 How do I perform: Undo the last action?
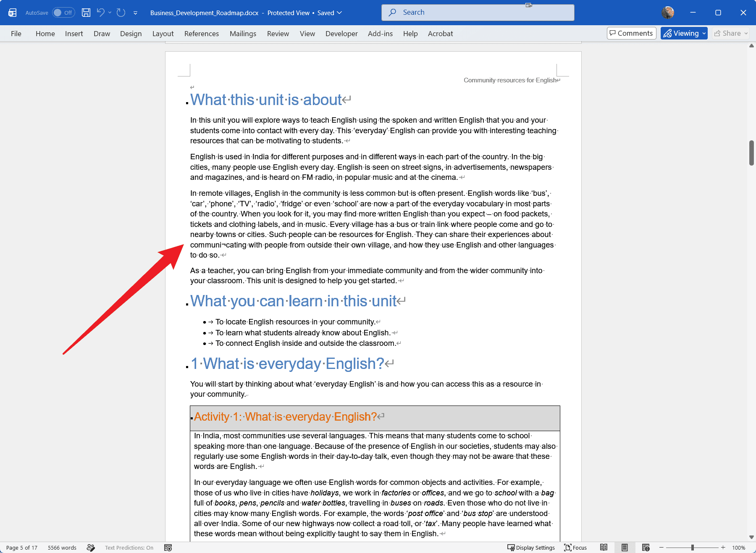coord(100,13)
